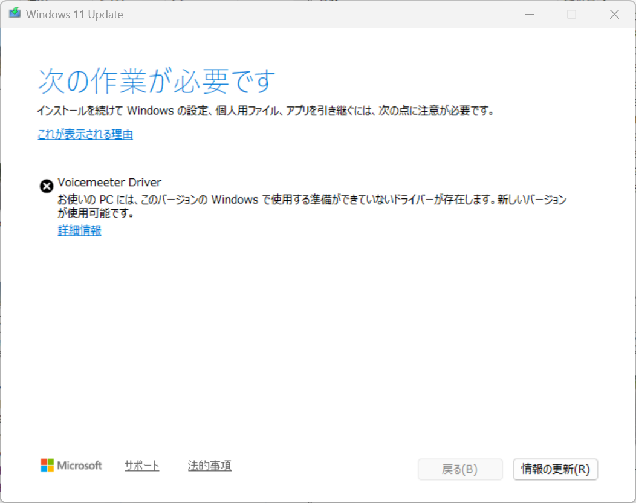Click the sentence starting インストールを続けて
Viewport: 636px width, 503px height.
tap(265, 111)
